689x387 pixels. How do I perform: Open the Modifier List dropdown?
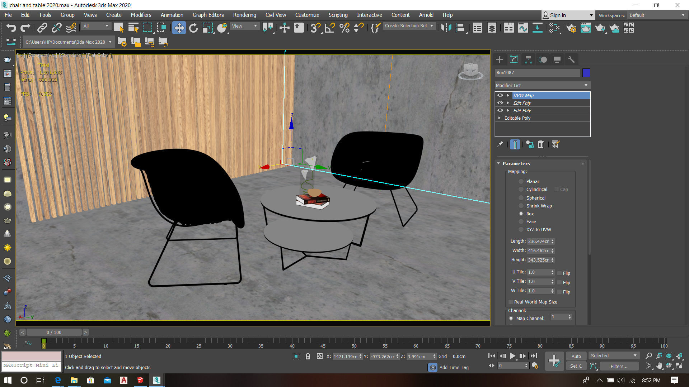point(542,85)
